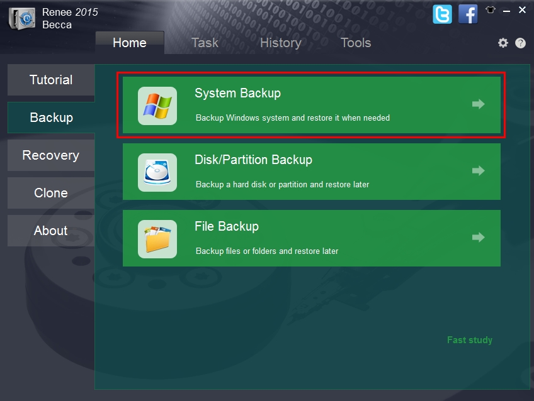Open the Facebook icon in the title bar
This screenshot has width=534, height=401.
[467, 14]
